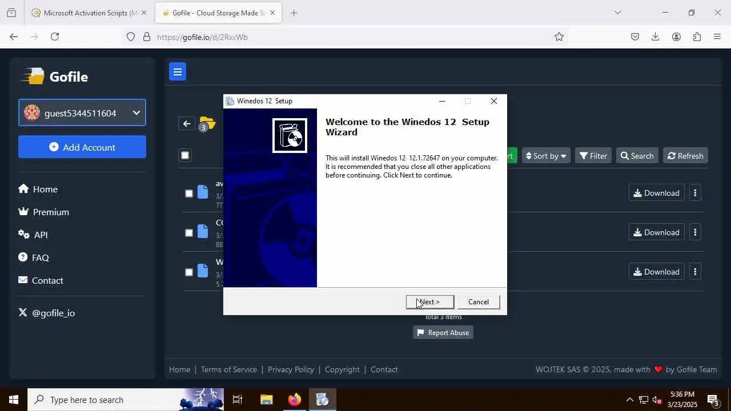Open the Firefox extensions icon

697,37
